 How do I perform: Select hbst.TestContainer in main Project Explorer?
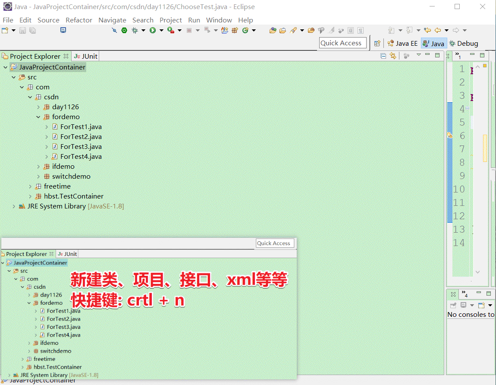[73, 196]
